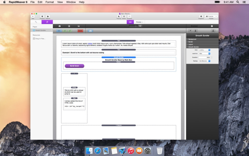Open System Preferences from the Dock
This screenshot has width=249, height=156.
(148, 151)
